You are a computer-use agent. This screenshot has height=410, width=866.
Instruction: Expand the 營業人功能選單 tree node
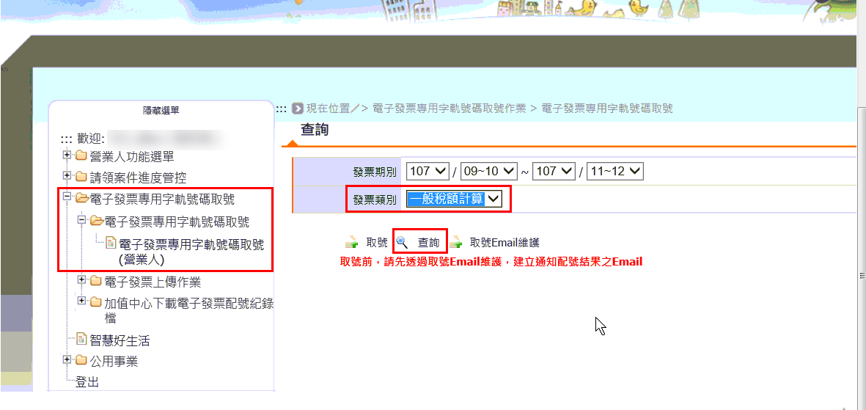[x=67, y=155]
